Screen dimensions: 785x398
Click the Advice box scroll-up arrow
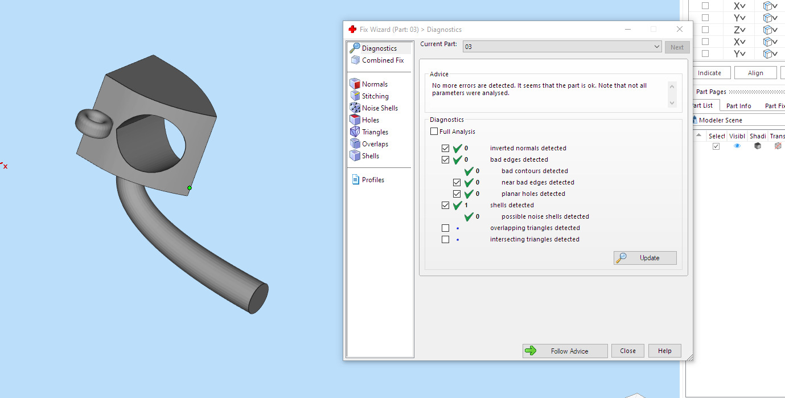(672, 87)
